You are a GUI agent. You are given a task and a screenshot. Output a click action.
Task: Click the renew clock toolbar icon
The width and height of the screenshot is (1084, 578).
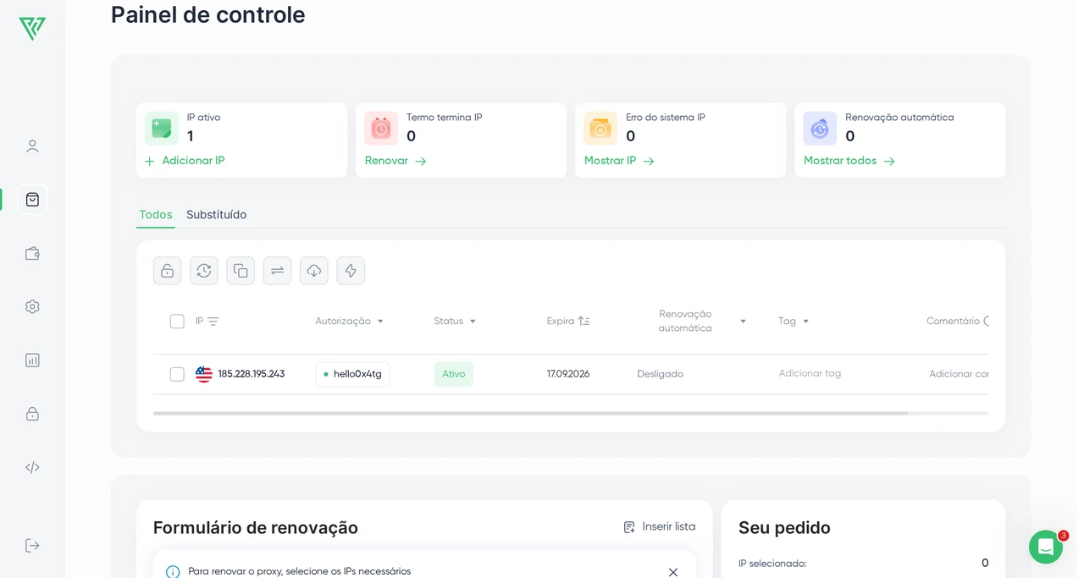tap(204, 271)
